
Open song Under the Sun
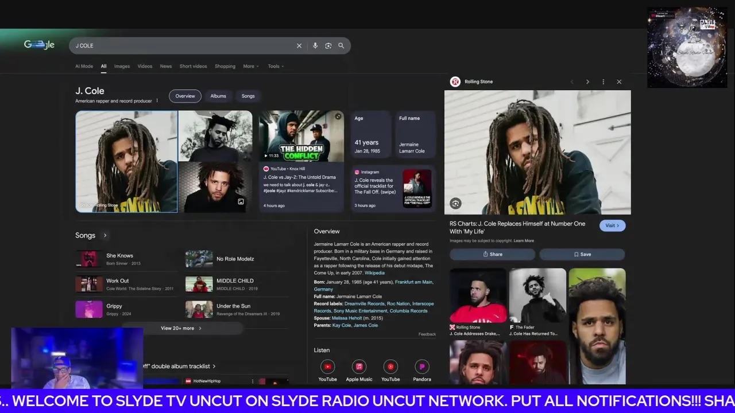pyautogui.click(x=237, y=309)
